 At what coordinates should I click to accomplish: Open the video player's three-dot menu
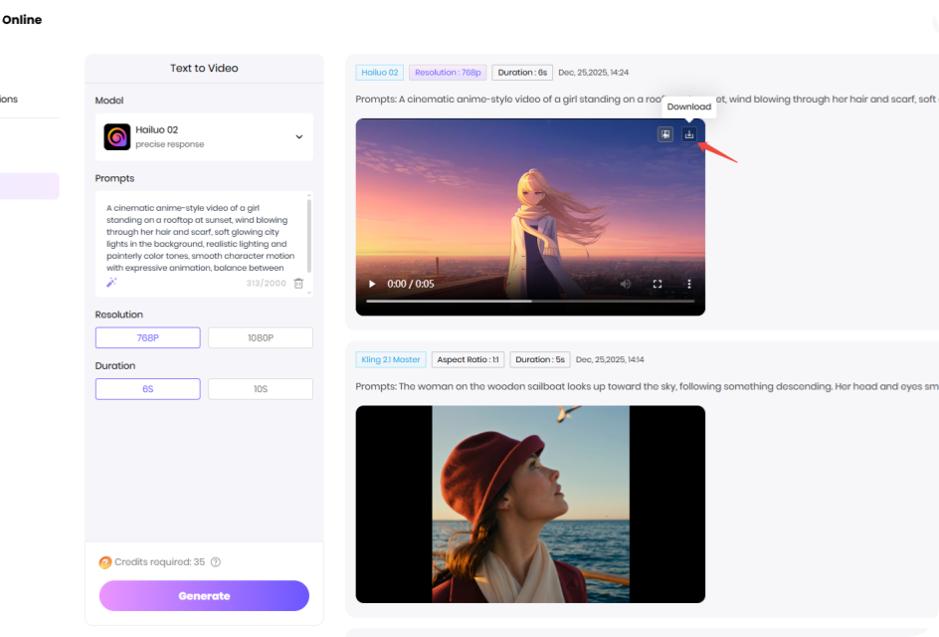tap(688, 284)
